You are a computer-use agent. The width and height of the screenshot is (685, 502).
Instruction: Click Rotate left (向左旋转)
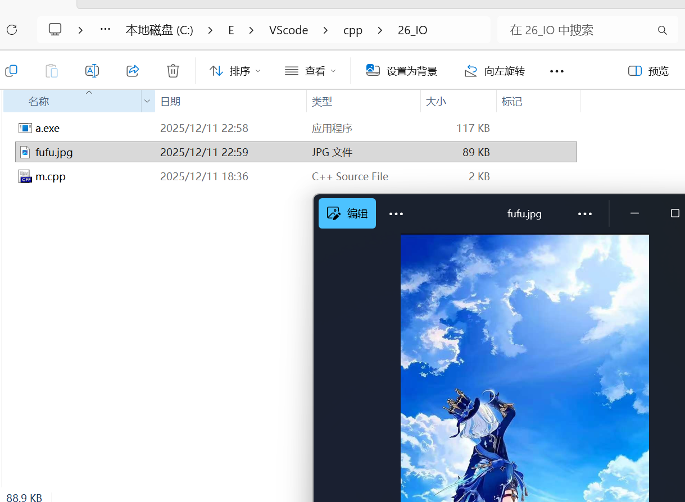495,71
